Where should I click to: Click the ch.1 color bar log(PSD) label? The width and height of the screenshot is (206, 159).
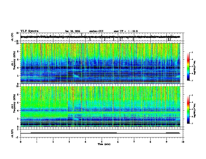coord(195,68)
